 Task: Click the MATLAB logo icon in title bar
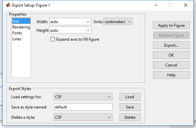coord(8,5)
